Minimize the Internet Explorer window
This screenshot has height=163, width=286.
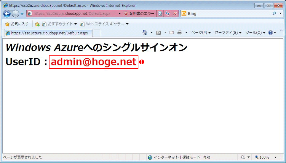tap(259, 5)
